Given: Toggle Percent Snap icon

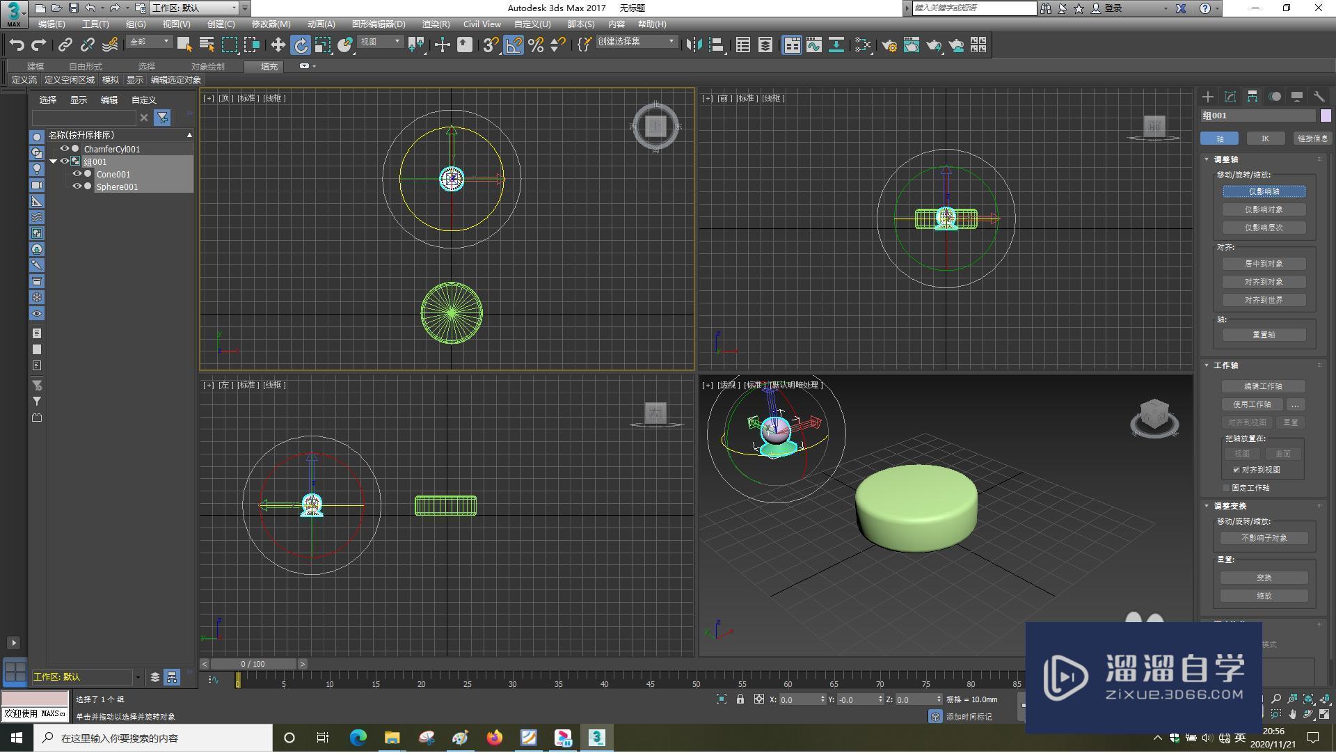Looking at the screenshot, I should point(536,45).
